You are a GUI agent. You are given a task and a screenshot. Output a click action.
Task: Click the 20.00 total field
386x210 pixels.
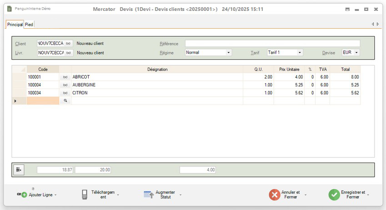click(93, 170)
